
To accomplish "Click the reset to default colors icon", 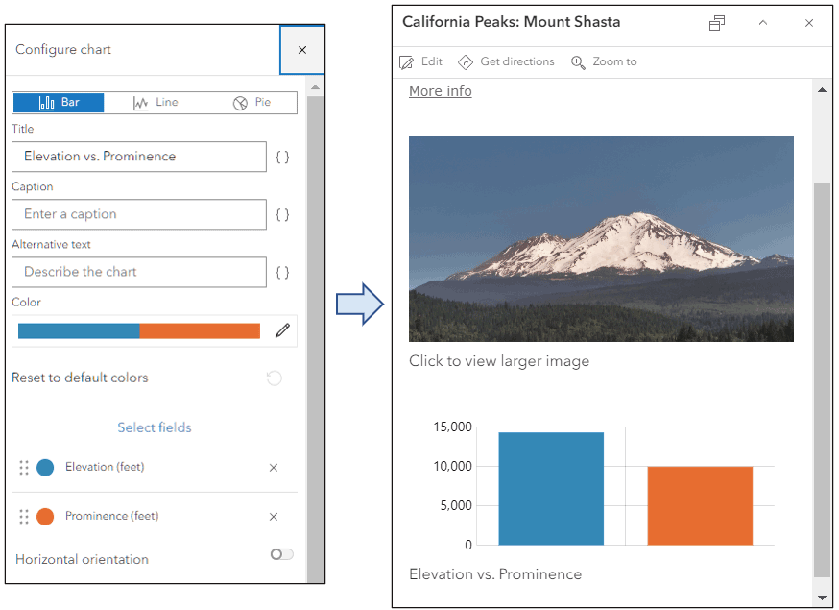I will click(274, 378).
